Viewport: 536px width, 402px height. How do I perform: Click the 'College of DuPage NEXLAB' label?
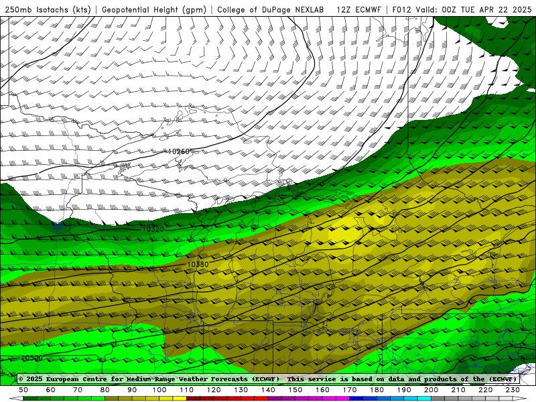tap(271, 10)
